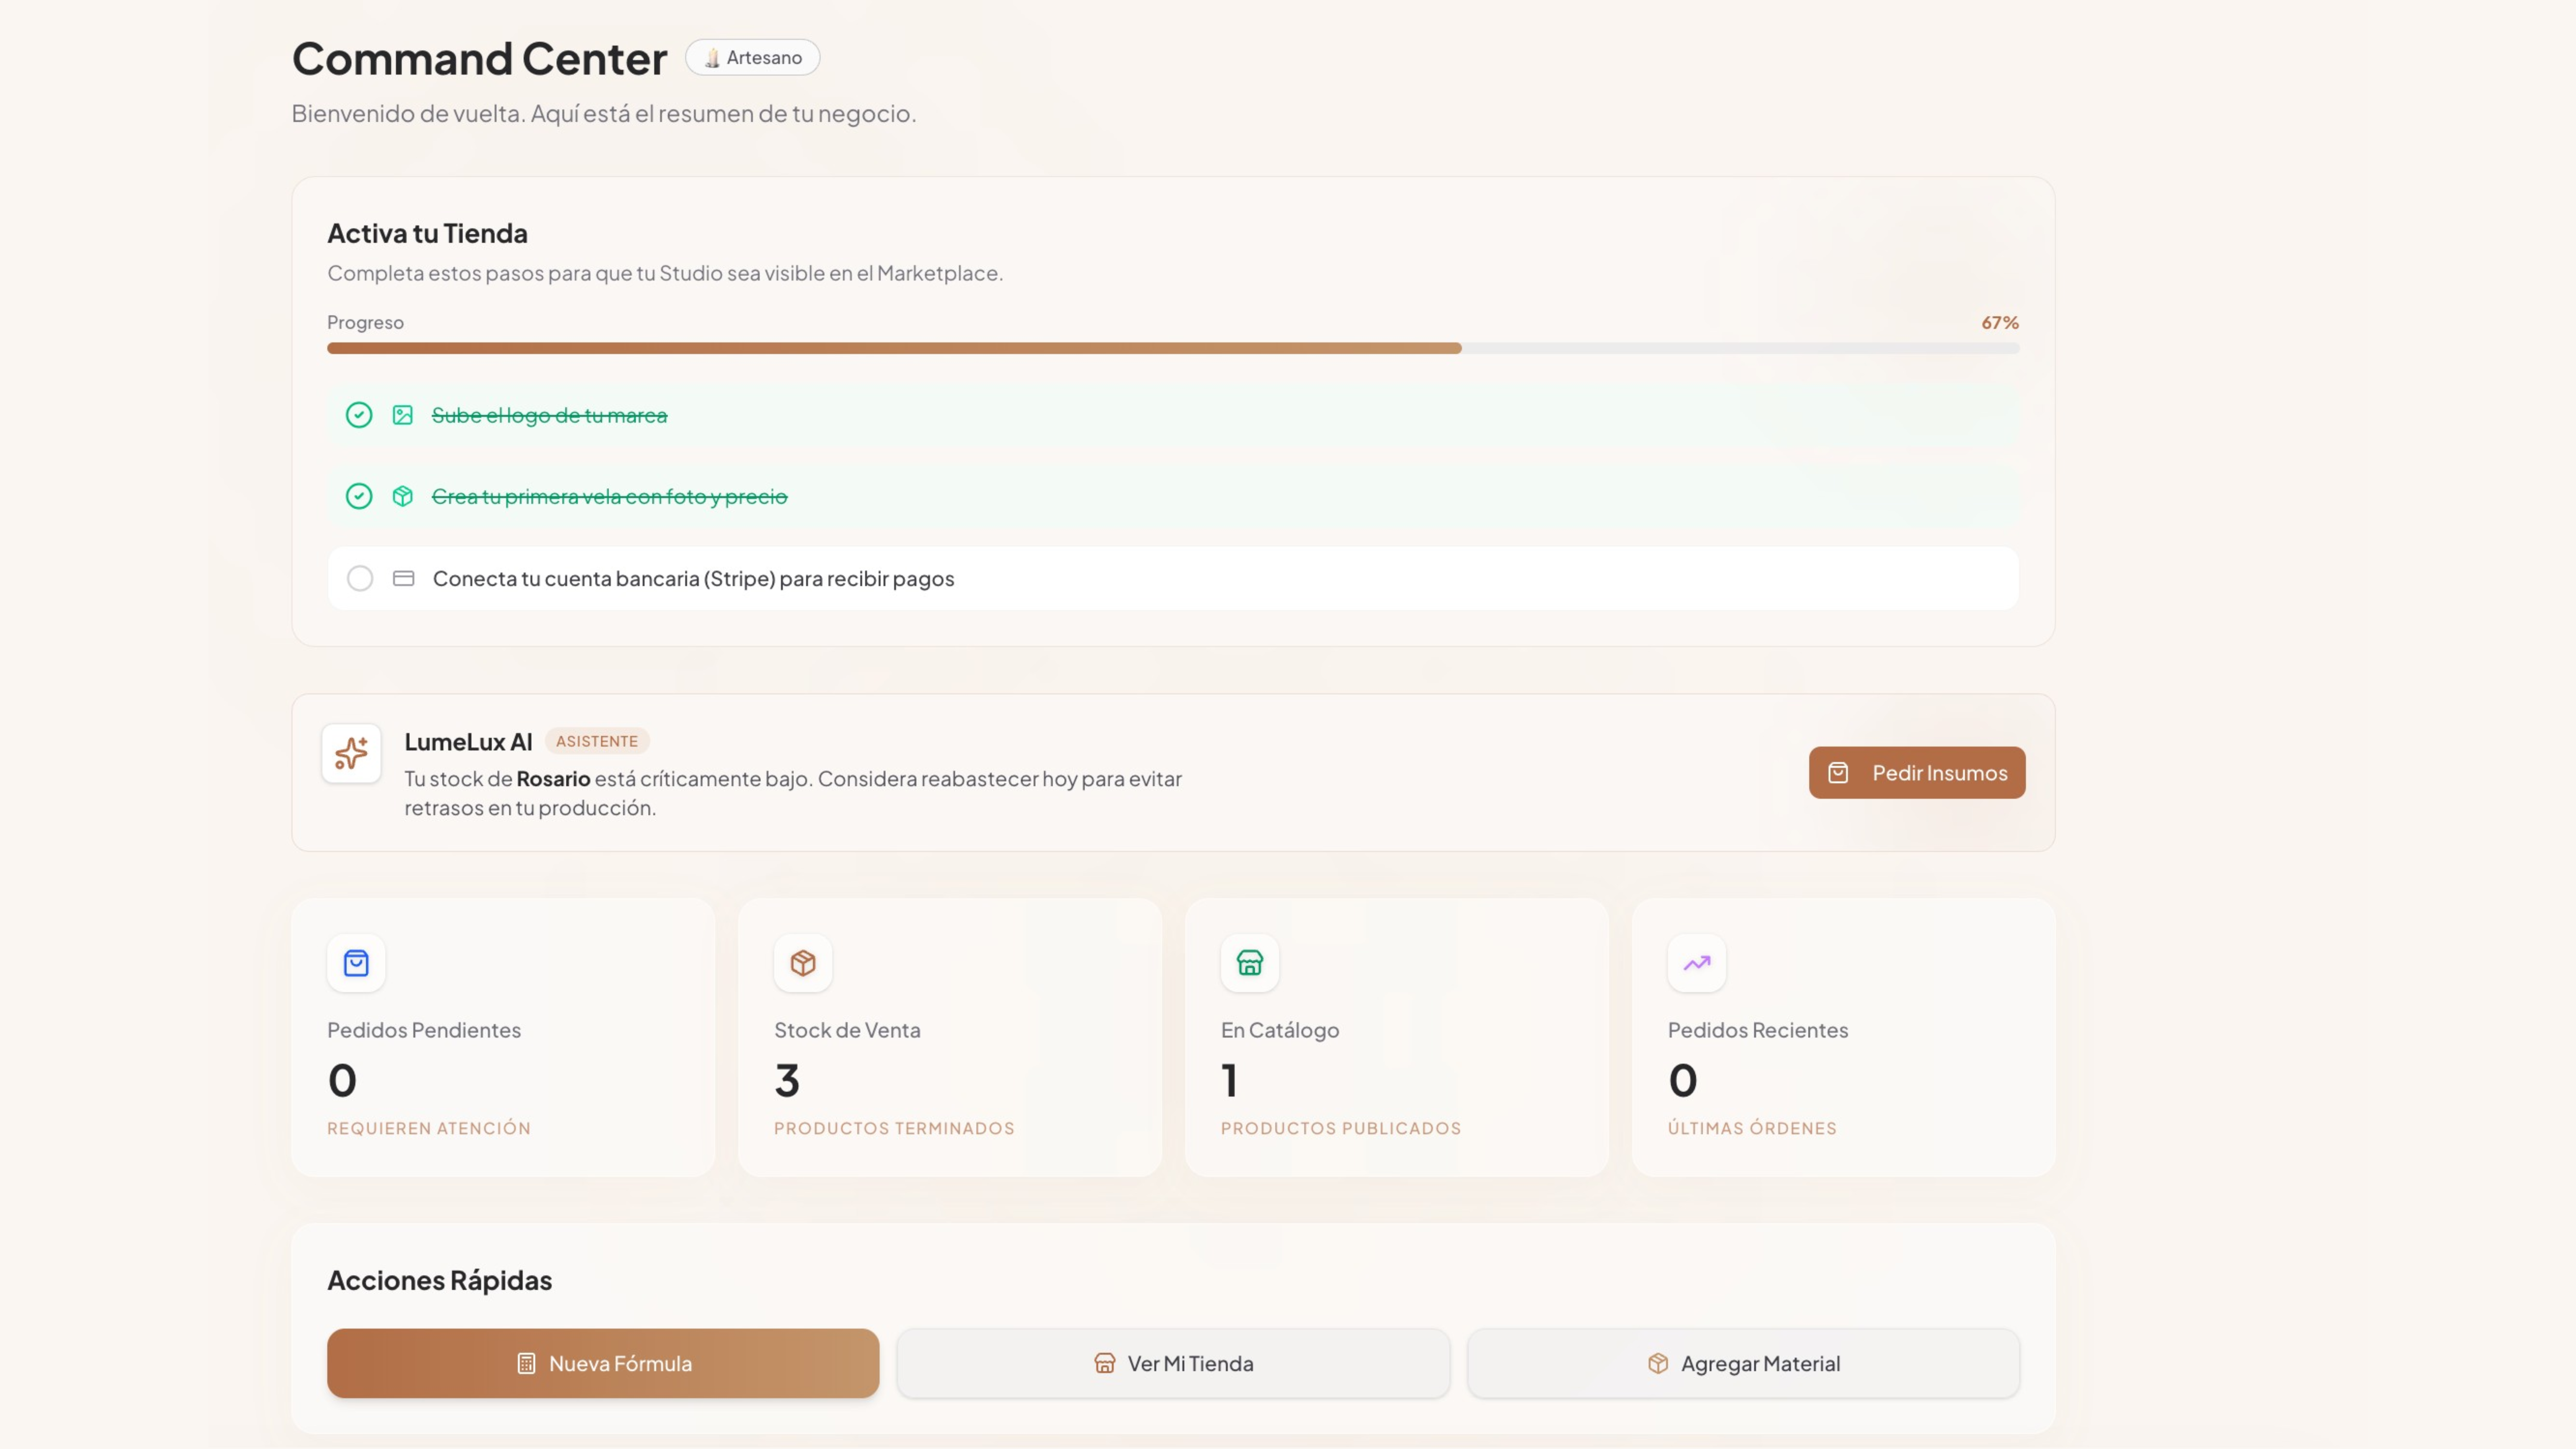Click the Pedidos Recientes trending arrow icon
Viewport: 2576px width, 1449px height.
click(1697, 963)
